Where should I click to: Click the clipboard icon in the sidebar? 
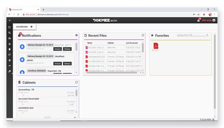pyautogui.click(x=10, y=49)
